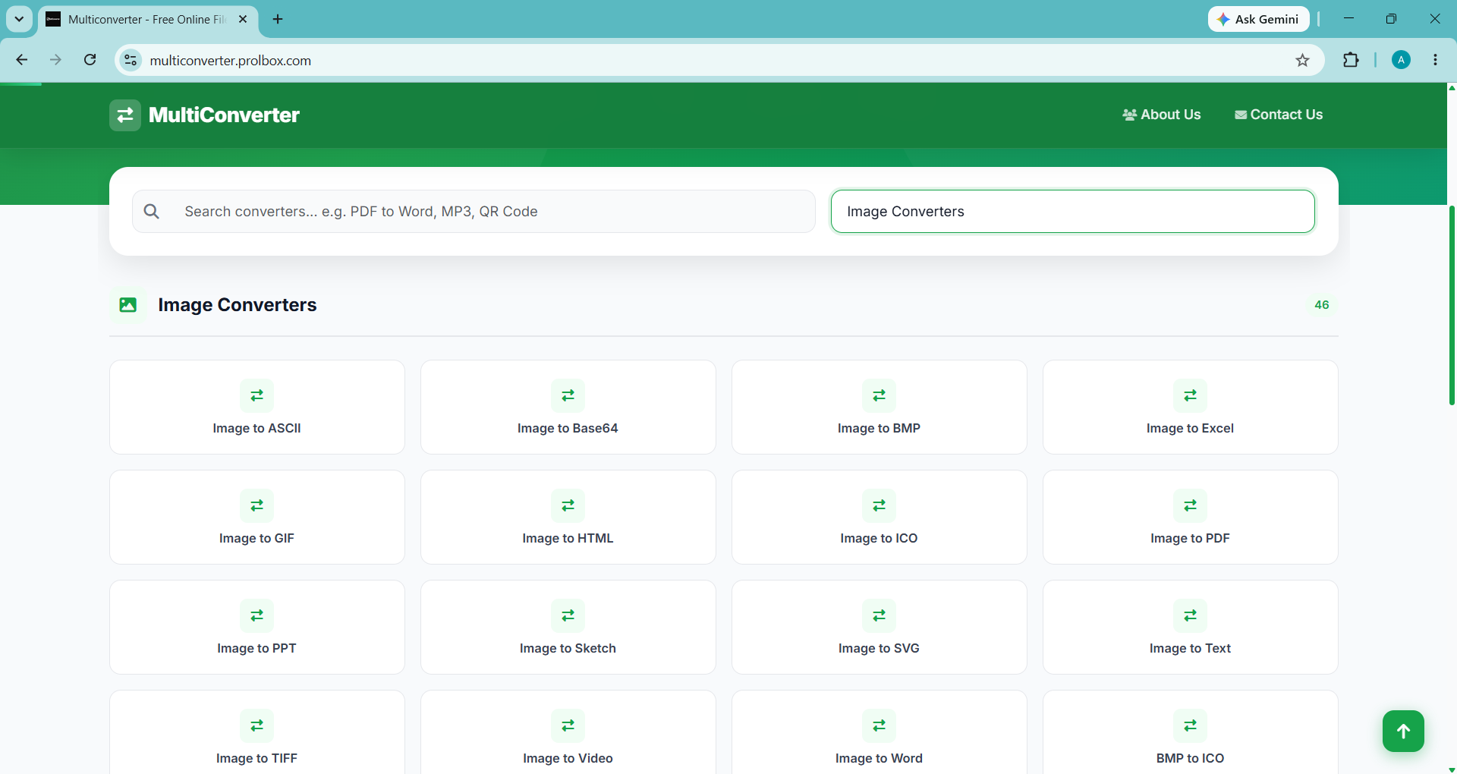This screenshot has height=774, width=1457.
Task: Click the swap icon on Image to Base64
Action: coord(568,395)
